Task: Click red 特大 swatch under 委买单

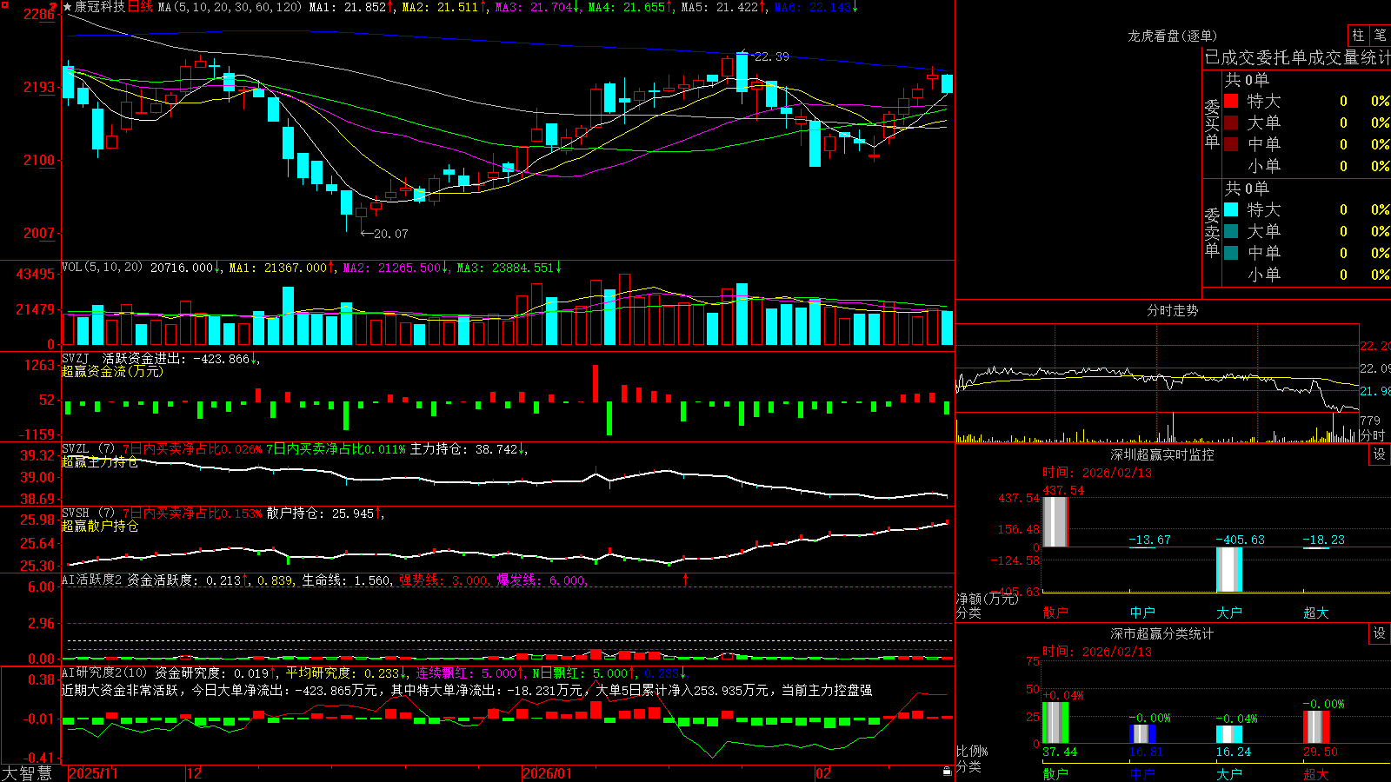Action: coord(1231,101)
